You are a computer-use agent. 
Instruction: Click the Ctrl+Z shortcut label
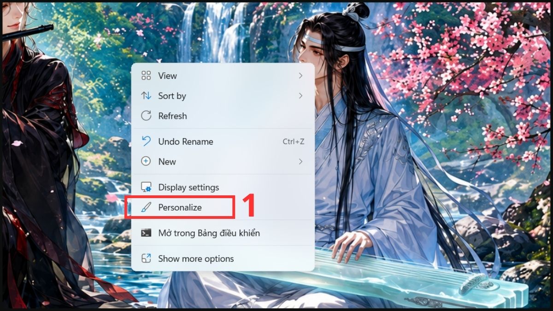[x=294, y=142]
